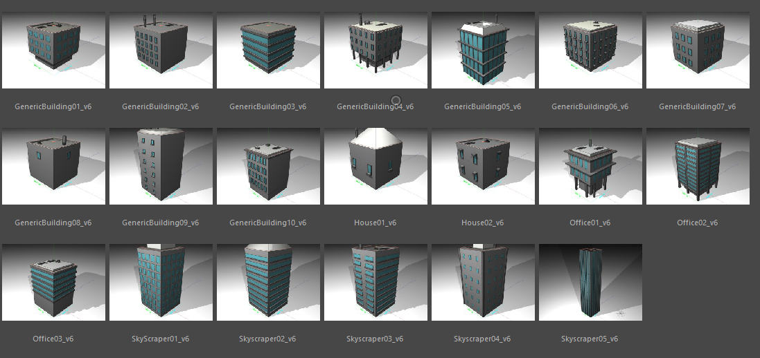Click the House01_v6 label text

click(375, 223)
